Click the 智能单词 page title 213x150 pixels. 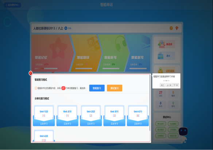106,5
